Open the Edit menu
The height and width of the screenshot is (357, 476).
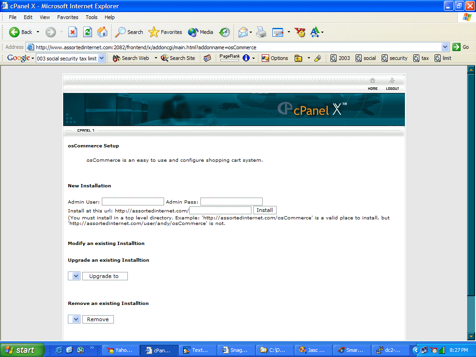(28, 17)
